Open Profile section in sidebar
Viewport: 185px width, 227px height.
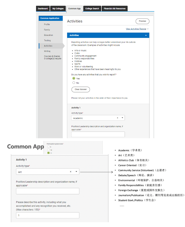[x=47, y=24]
